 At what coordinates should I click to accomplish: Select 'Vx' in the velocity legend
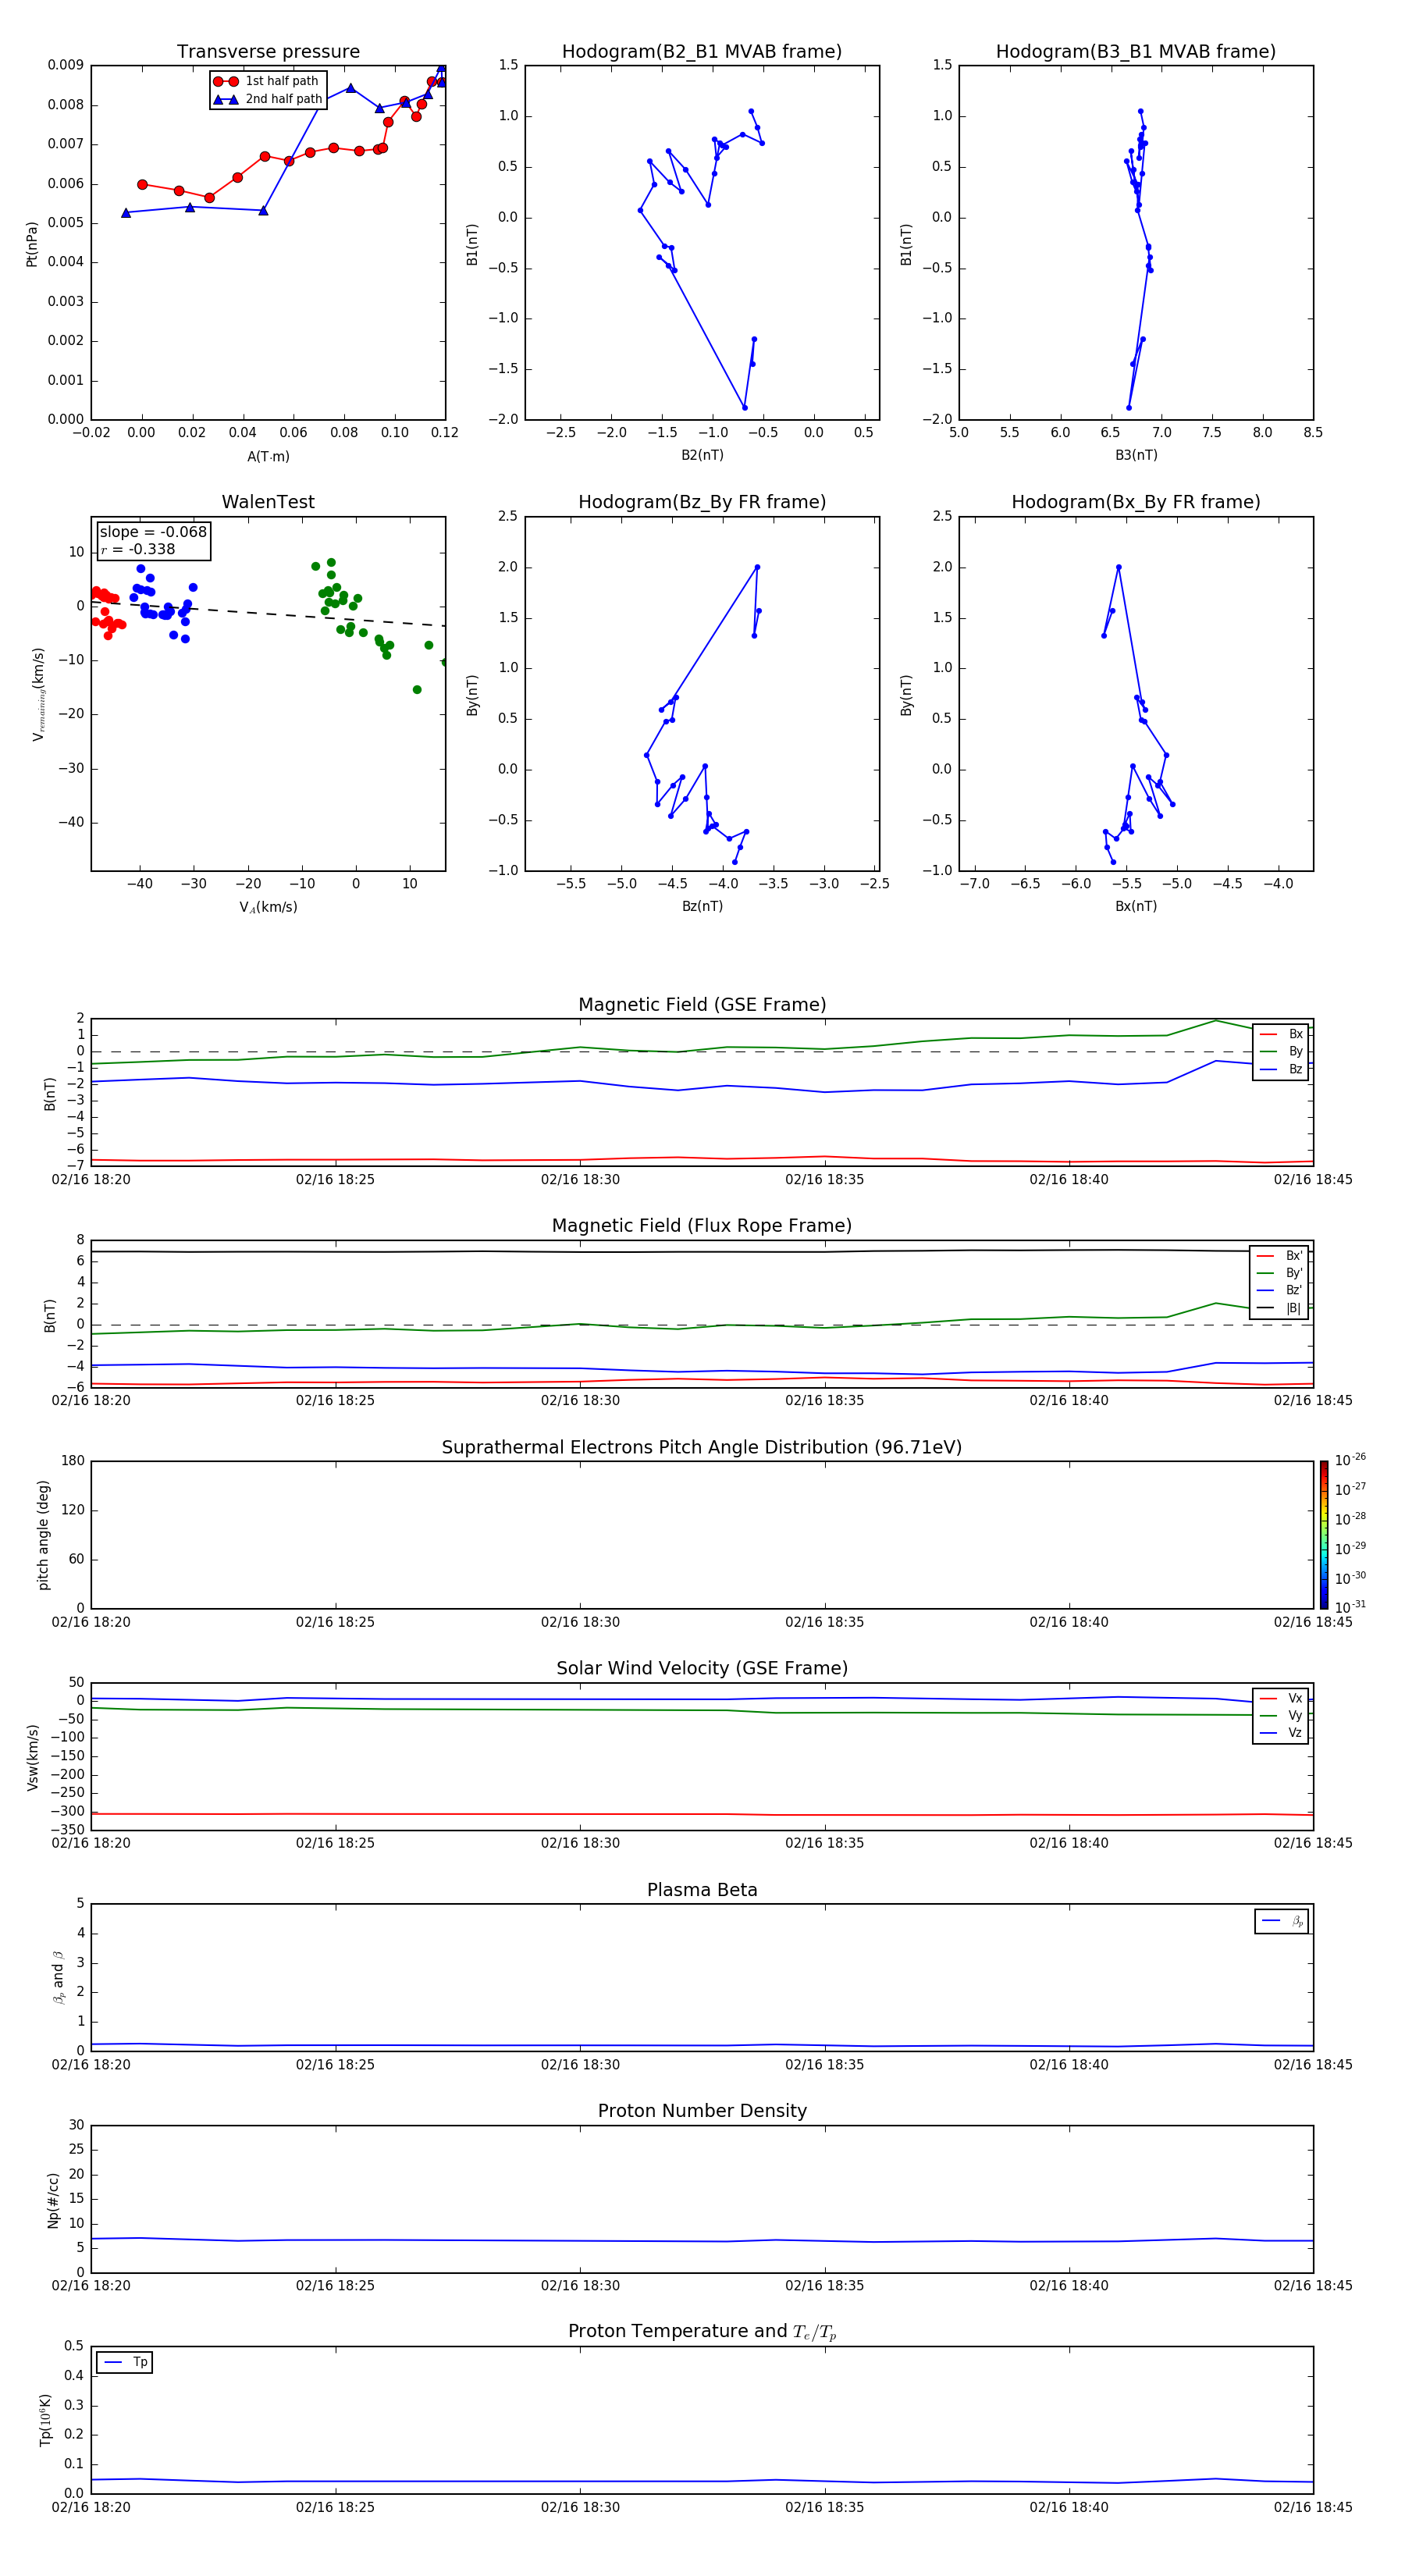(x=1282, y=1698)
